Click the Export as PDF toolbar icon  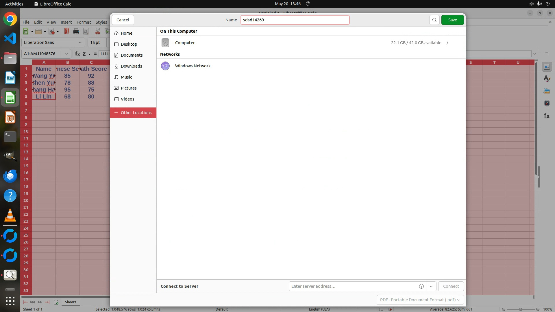[67, 31]
